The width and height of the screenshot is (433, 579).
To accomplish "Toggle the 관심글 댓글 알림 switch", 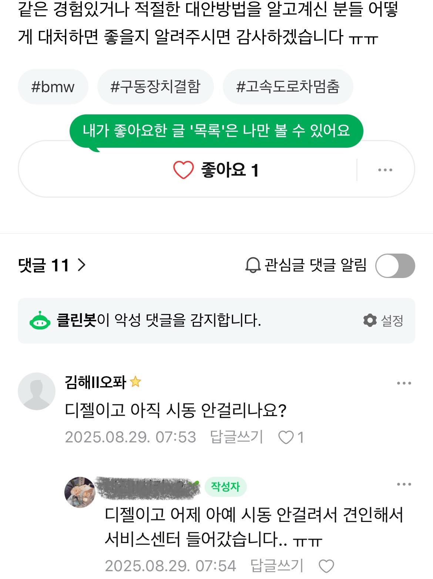I will click(395, 265).
